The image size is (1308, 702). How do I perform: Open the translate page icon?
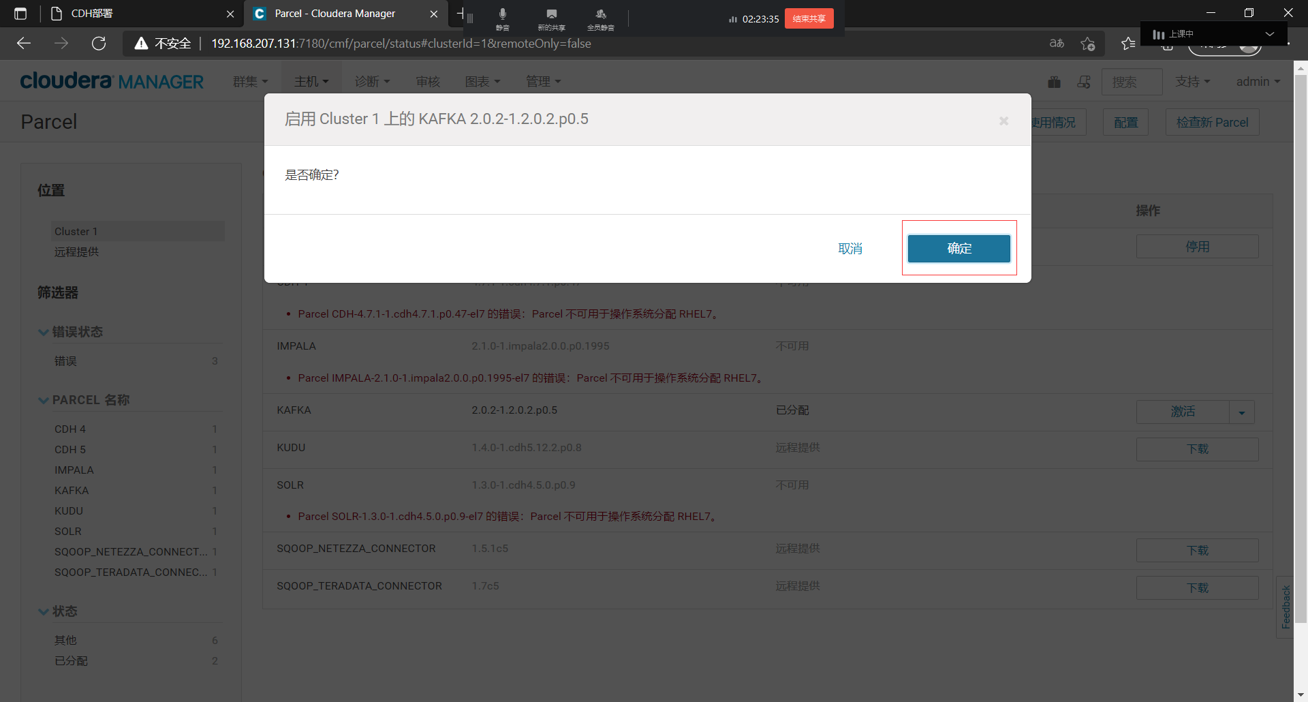point(1057,44)
